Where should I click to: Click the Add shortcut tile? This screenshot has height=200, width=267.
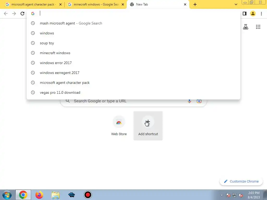(x=148, y=126)
